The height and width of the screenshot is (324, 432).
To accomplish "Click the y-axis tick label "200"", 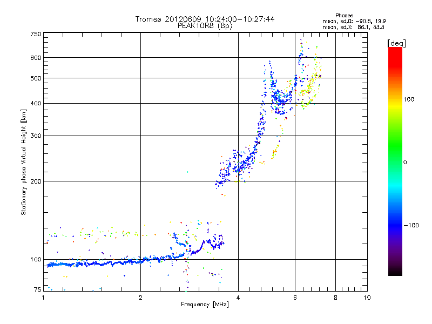I will (36, 181).
